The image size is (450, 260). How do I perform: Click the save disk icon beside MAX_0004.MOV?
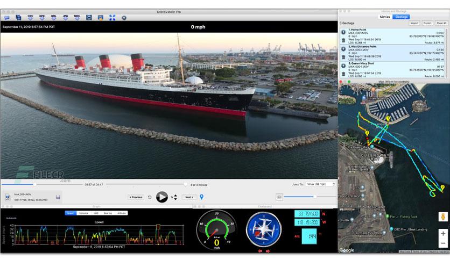[x=58, y=197]
